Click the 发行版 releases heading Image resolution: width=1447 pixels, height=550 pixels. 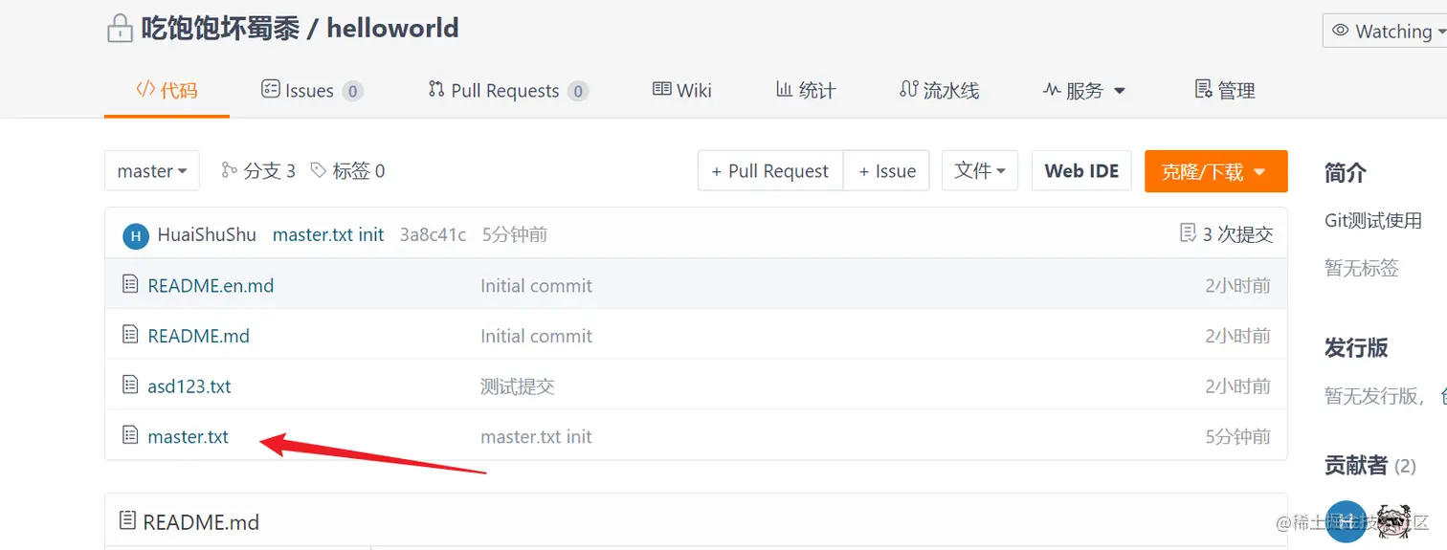pos(1356,348)
